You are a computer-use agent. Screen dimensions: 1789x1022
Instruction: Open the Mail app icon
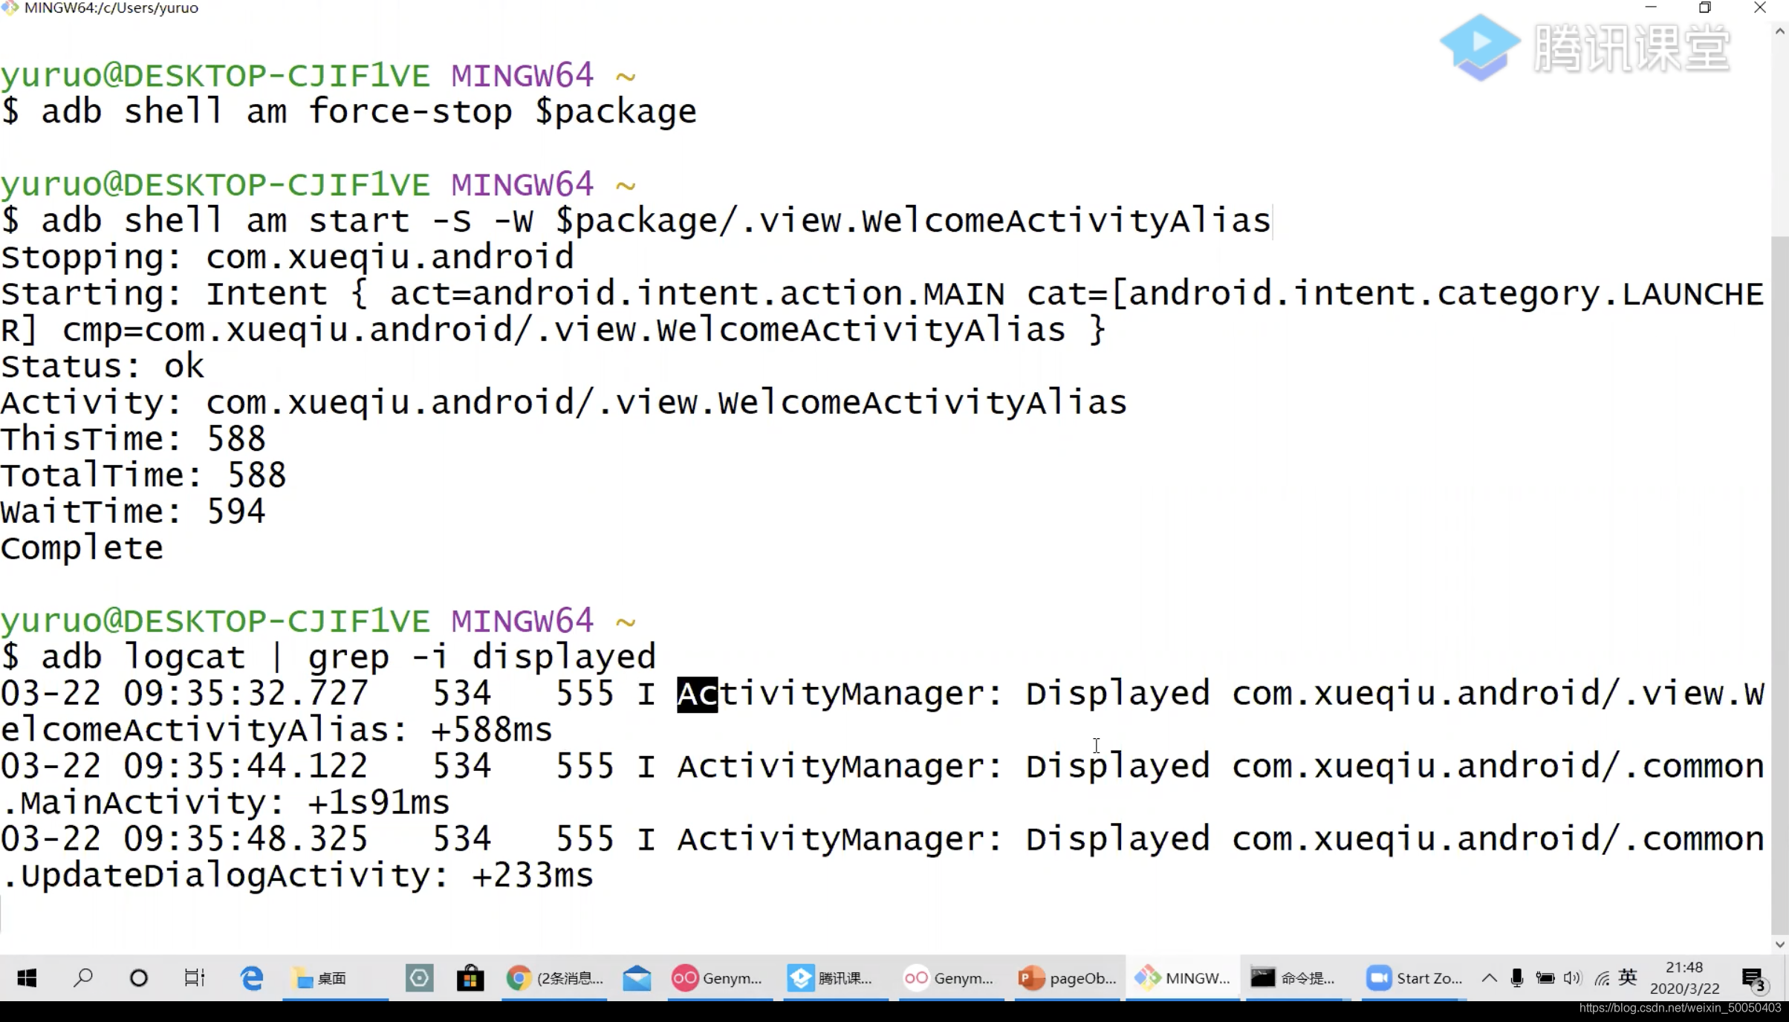(x=637, y=978)
